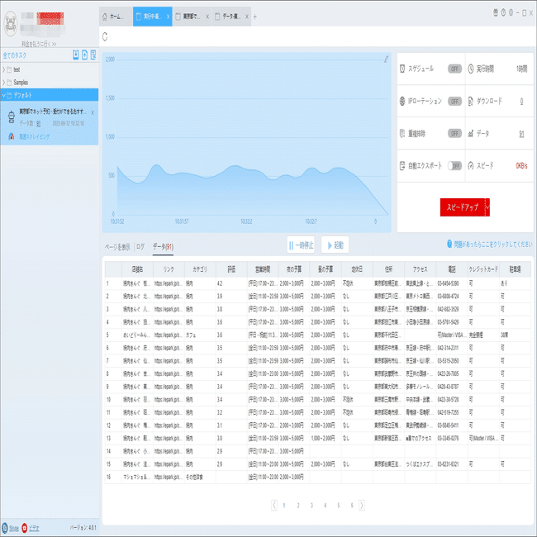Switch to the ログ view

140,246
